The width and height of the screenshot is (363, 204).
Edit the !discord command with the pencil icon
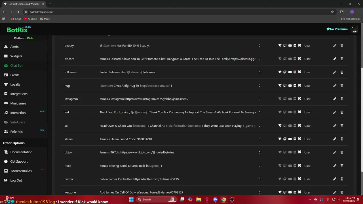pos(335,59)
